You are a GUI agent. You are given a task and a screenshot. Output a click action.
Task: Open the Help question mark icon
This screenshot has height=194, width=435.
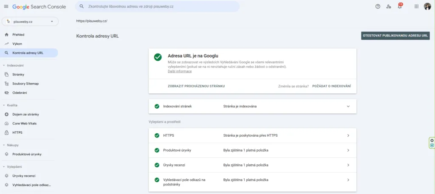coord(378,6)
